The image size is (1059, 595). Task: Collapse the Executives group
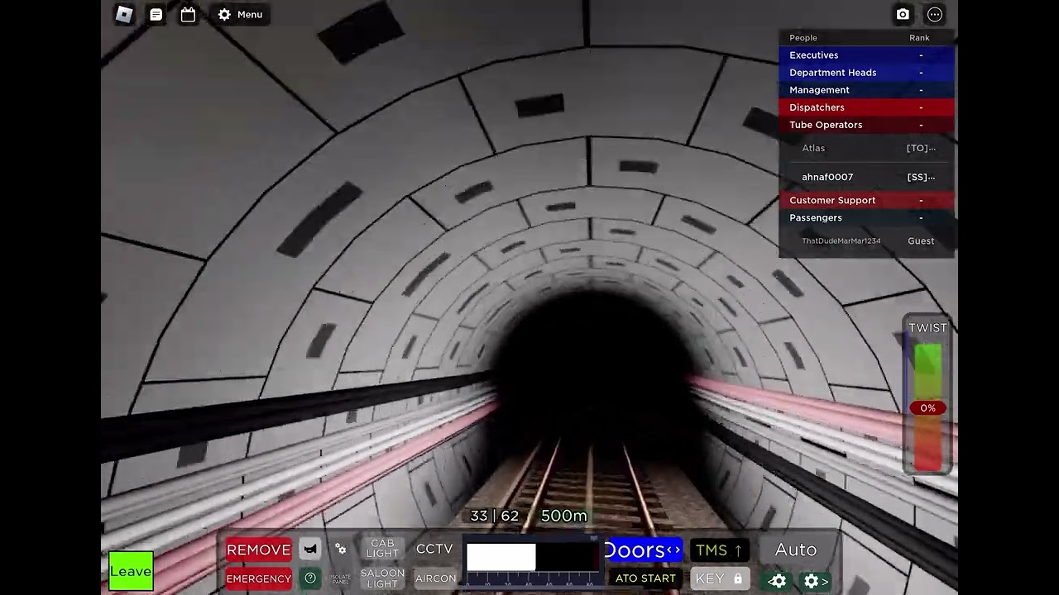tap(866, 55)
